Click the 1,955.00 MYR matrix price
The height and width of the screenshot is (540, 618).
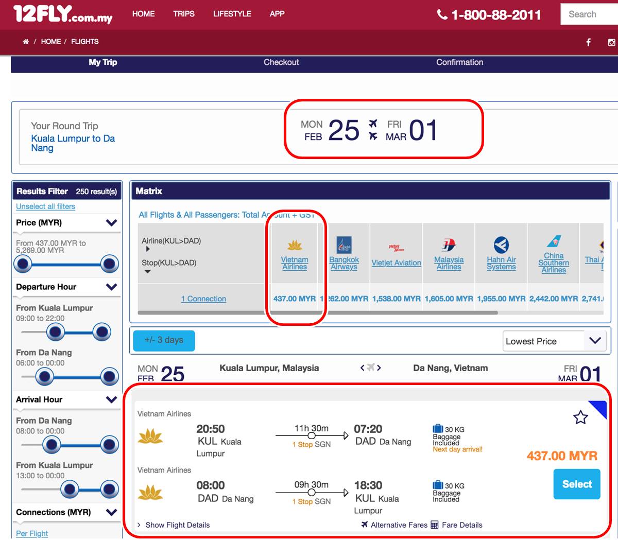(x=501, y=299)
